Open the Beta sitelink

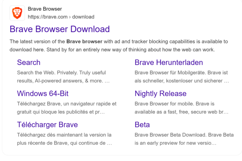click(x=142, y=125)
